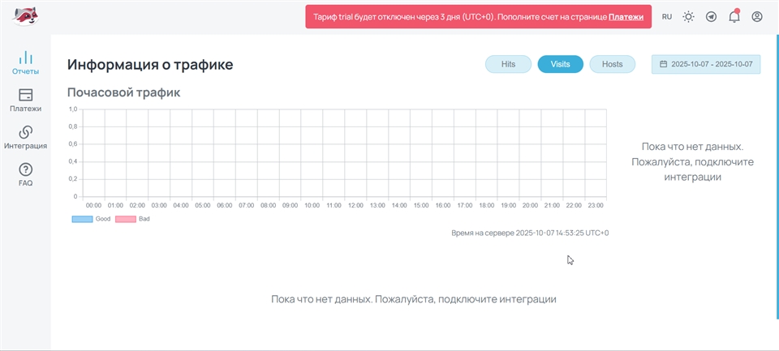Image resolution: width=779 pixels, height=351 pixels.
Task: Select the Visits traffic view
Action: point(560,64)
